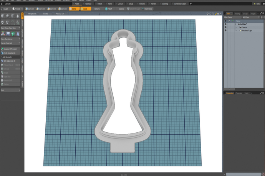This screenshot has width=265, height=176.
Task: Click the items list horizontal scrollbar
Action: [230, 89]
